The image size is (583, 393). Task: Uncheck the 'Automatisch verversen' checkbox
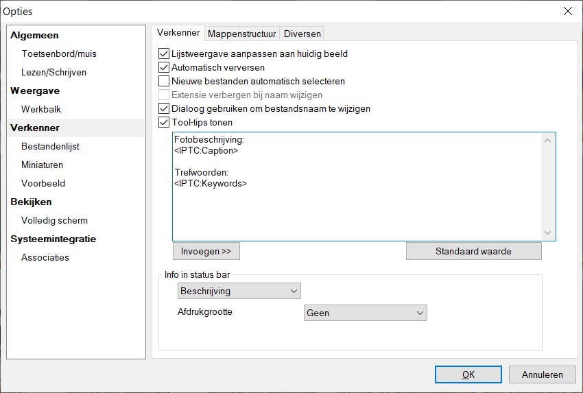164,67
